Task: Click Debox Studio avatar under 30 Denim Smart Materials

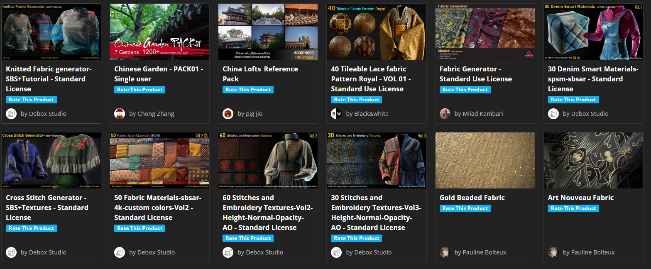Action: click(553, 114)
